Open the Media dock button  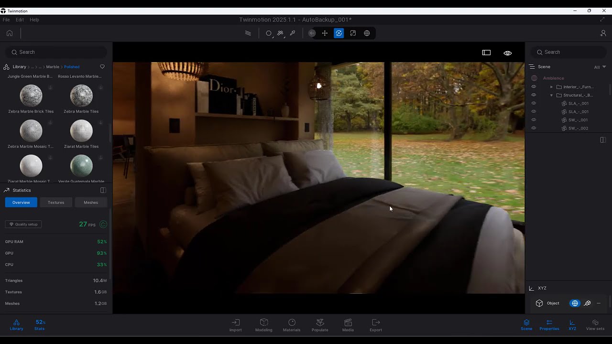pyautogui.click(x=348, y=325)
